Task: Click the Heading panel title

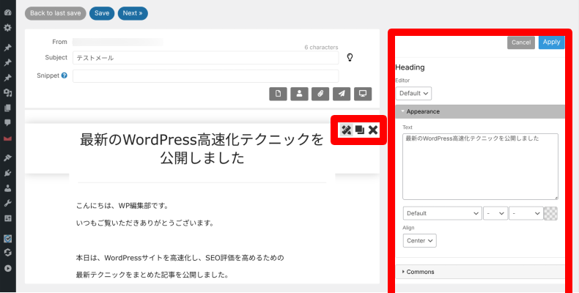Action: pos(410,67)
